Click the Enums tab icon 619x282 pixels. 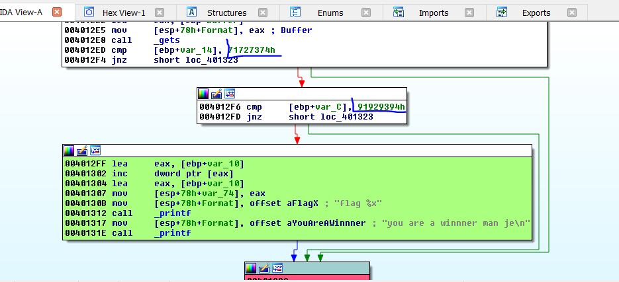295,13
